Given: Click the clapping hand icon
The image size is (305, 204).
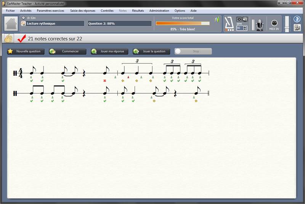Looking at the screenshot, I should [8, 38].
